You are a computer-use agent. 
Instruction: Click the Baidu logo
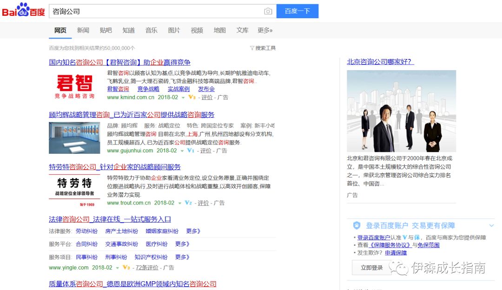23,10
